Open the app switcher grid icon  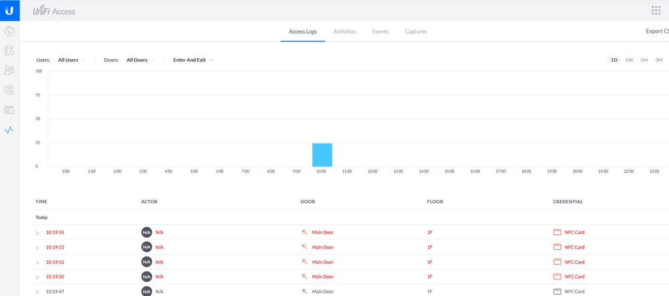[x=656, y=10]
